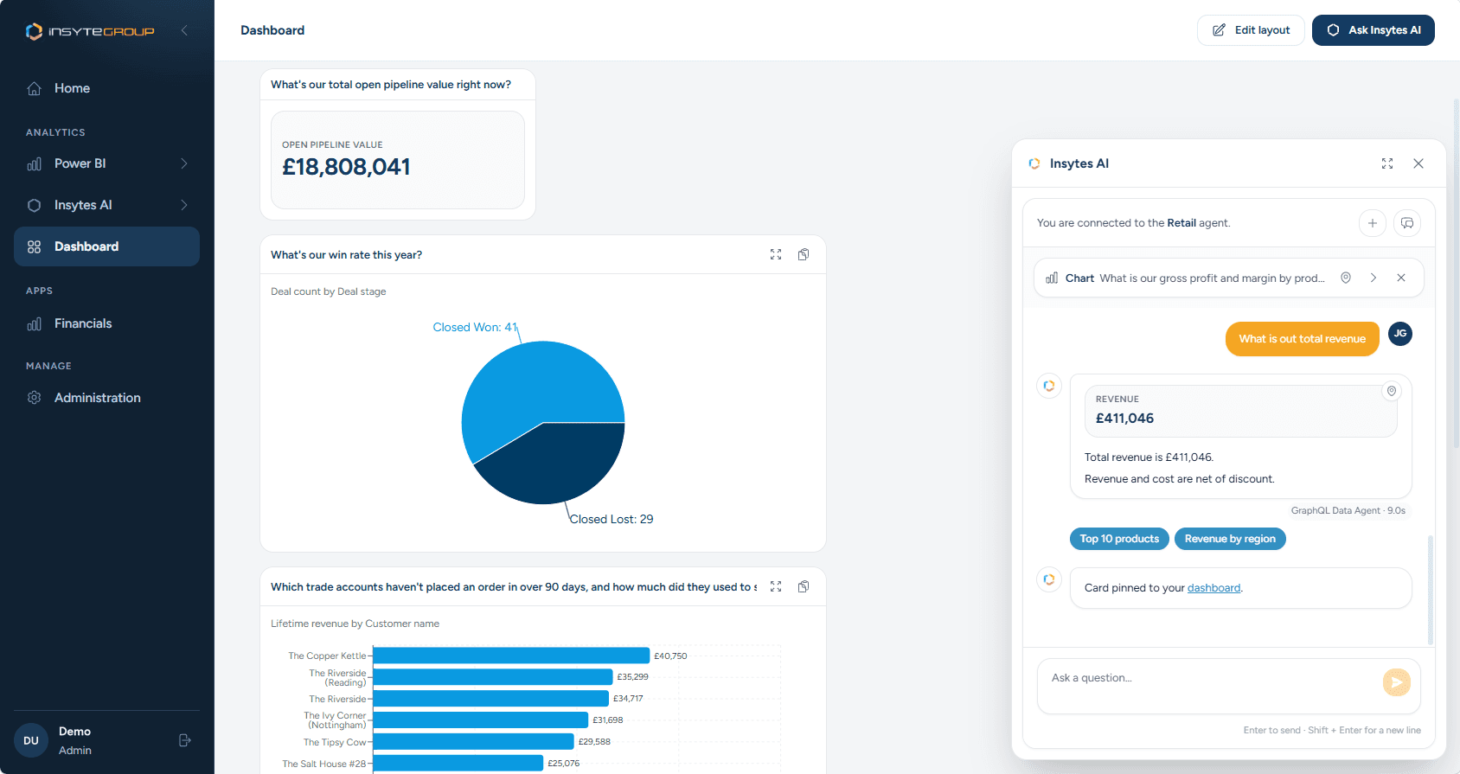Click the Closed Lost: 29 label
1460x774 pixels.
pyautogui.click(x=612, y=519)
